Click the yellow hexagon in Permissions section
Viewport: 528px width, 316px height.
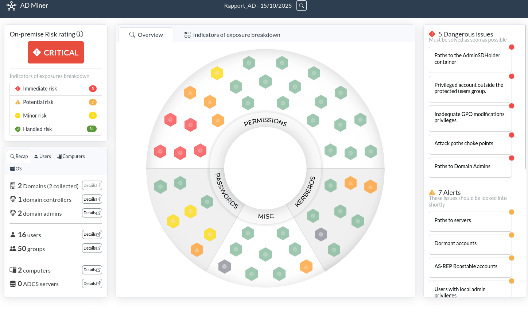(x=217, y=73)
